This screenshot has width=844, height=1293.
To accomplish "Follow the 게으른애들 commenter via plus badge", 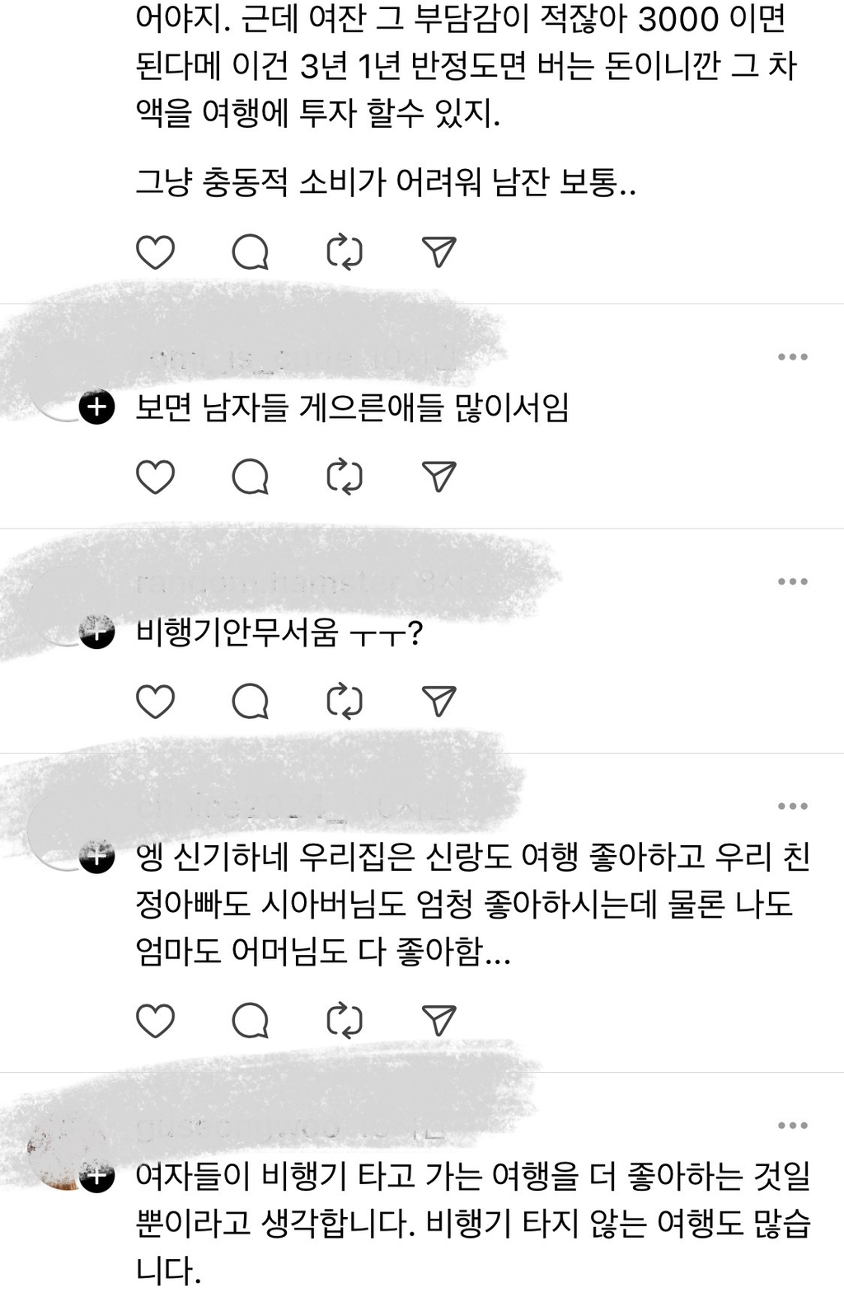I will pos(97,407).
